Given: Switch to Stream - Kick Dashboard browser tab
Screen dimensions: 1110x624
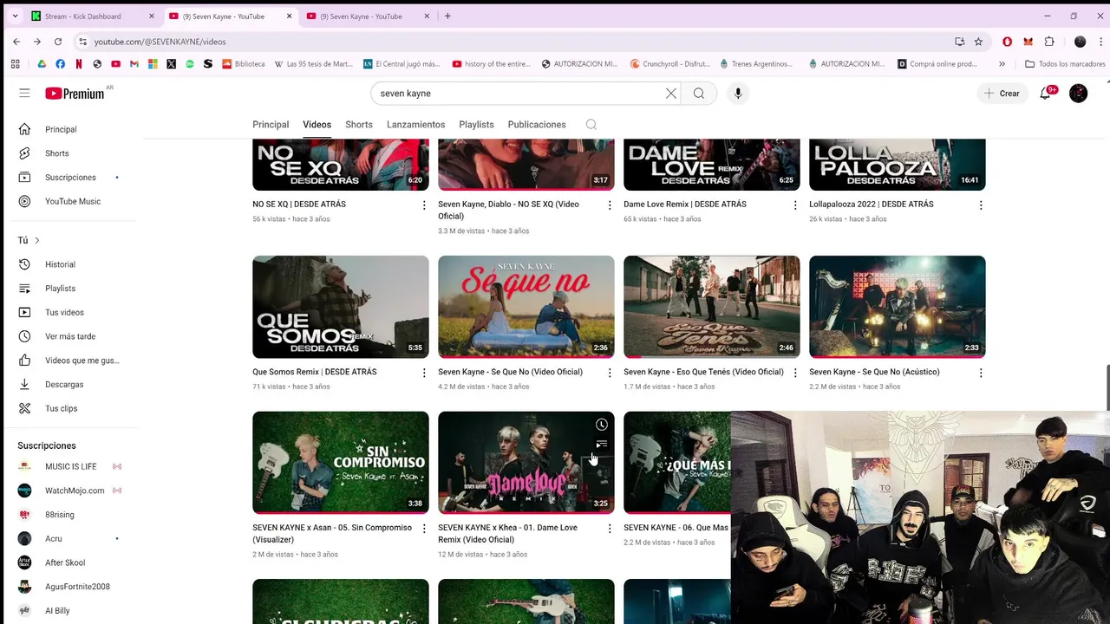Looking at the screenshot, I should point(91,16).
